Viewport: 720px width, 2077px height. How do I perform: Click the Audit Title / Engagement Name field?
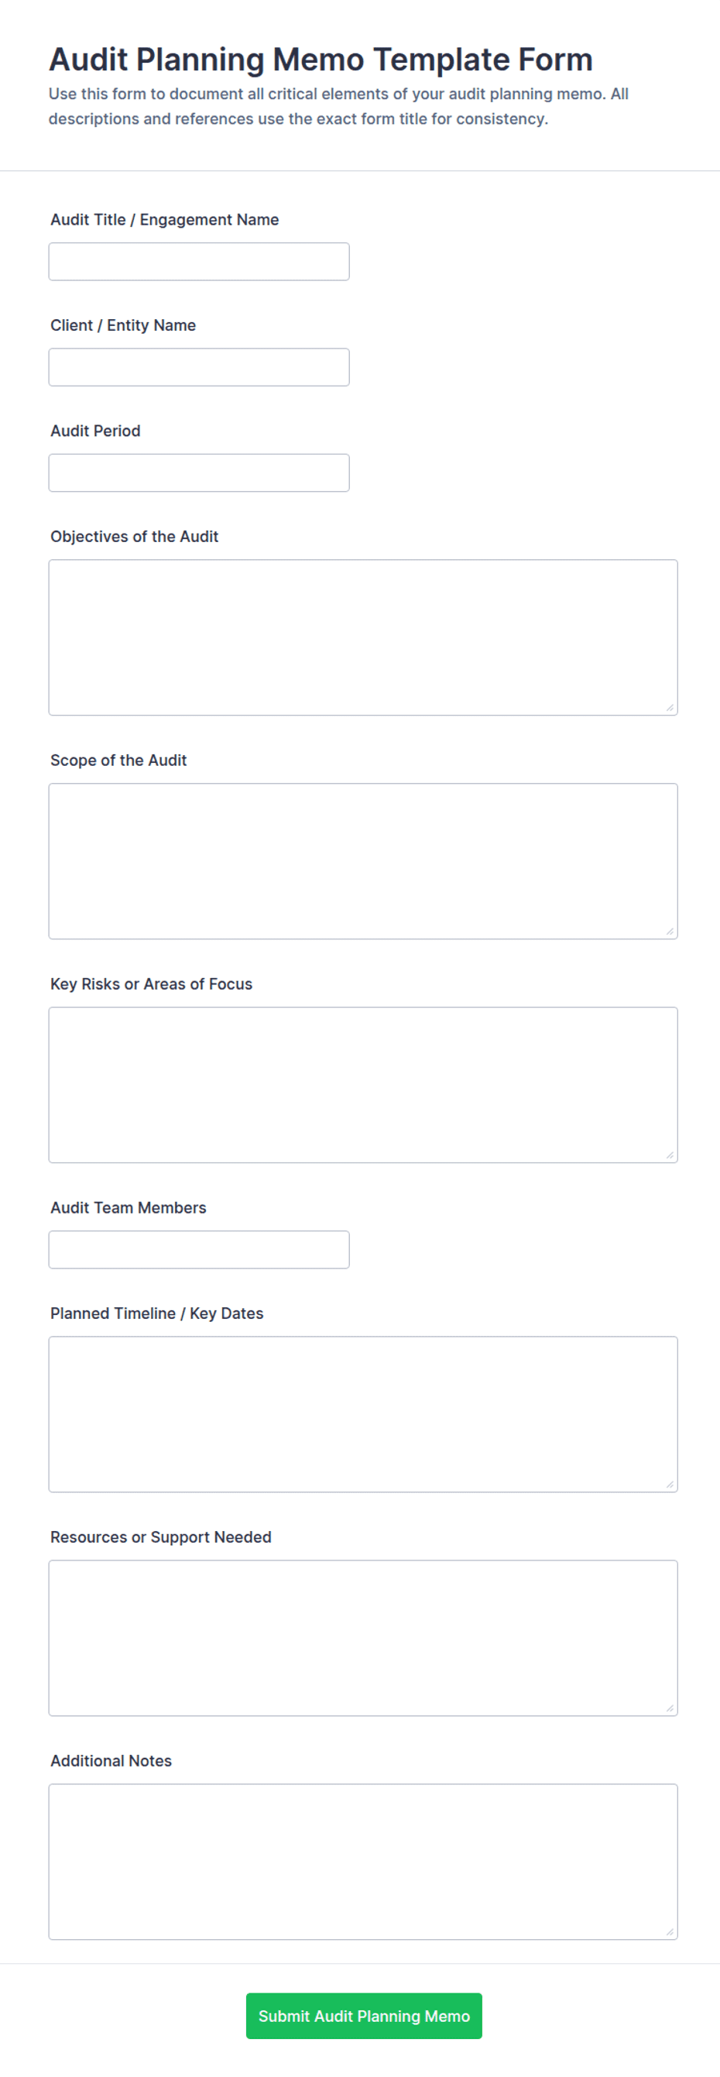tap(199, 261)
